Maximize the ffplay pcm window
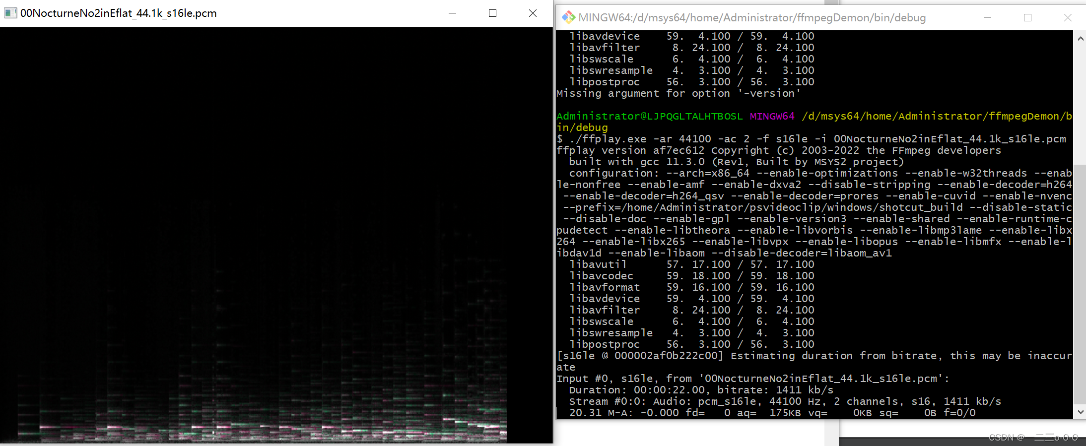The width and height of the screenshot is (1086, 446). tap(492, 13)
